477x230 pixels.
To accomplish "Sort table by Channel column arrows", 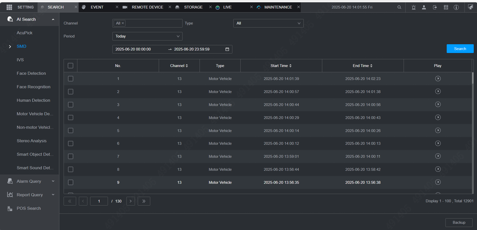I will 187,66.
